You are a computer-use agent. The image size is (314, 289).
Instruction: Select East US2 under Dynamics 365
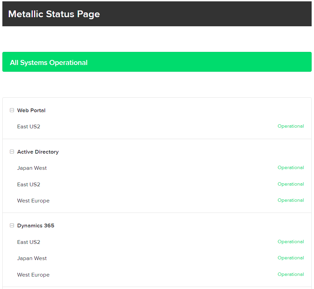click(x=29, y=242)
